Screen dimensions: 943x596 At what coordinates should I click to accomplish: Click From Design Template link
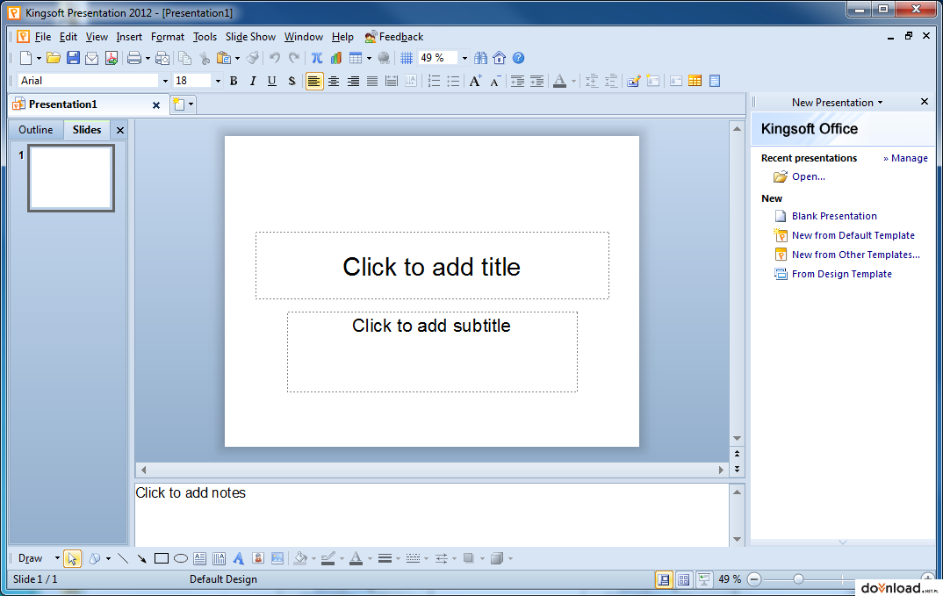[x=841, y=274]
